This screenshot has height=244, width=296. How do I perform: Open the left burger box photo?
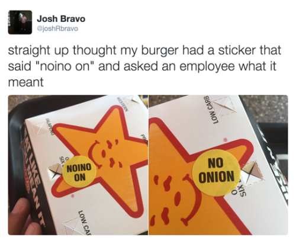tap(78, 165)
